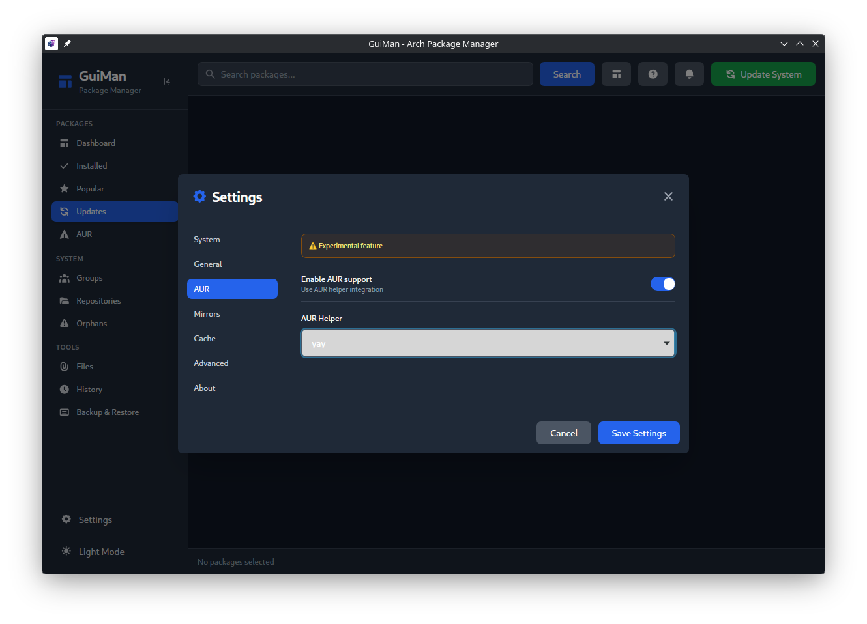
Task: Switch to the Advanced settings tab
Action: pyautogui.click(x=211, y=363)
